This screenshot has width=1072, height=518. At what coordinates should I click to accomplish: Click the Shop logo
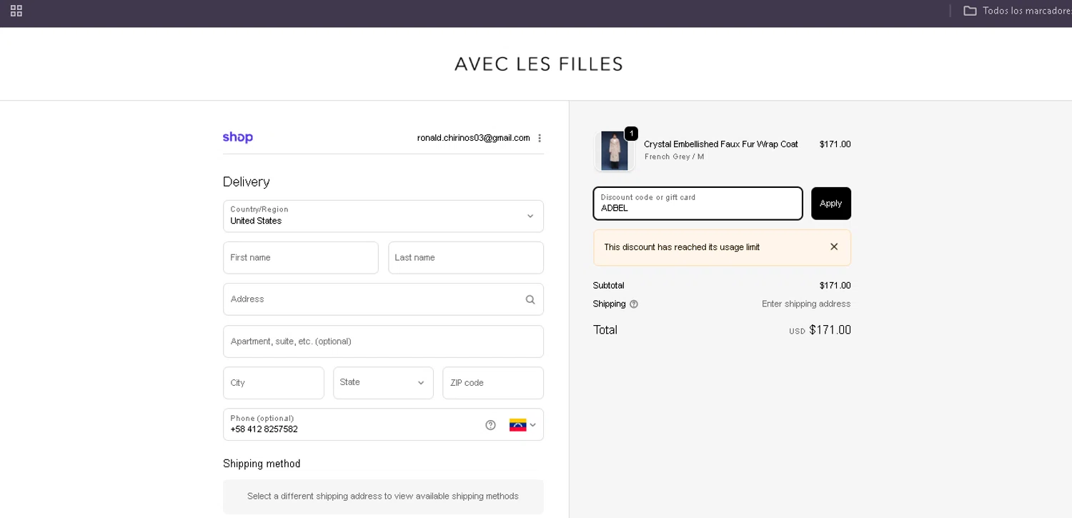point(238,137)
